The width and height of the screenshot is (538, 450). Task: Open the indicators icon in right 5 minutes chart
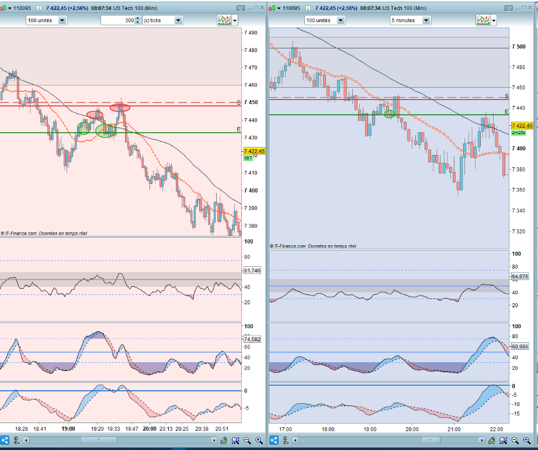tap(483, 20)
